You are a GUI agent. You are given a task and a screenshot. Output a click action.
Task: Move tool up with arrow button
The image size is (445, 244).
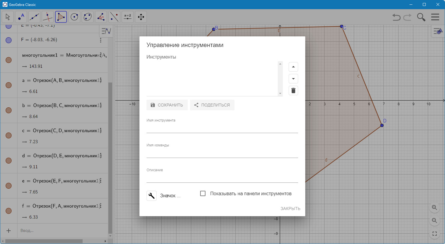293,67
